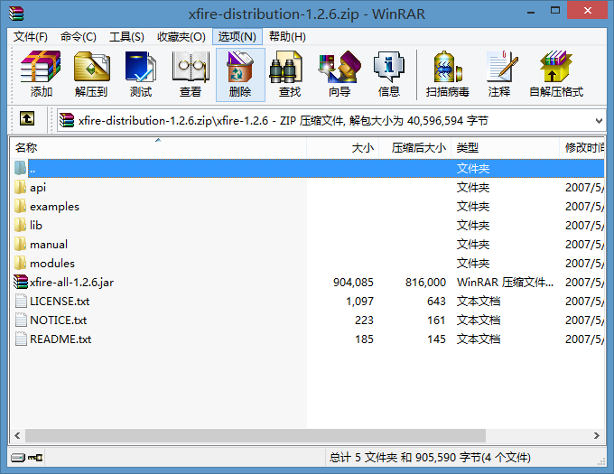Click the 643 packed size cell
This screenshot has height=474, width=614.
[x=436, y=301]
